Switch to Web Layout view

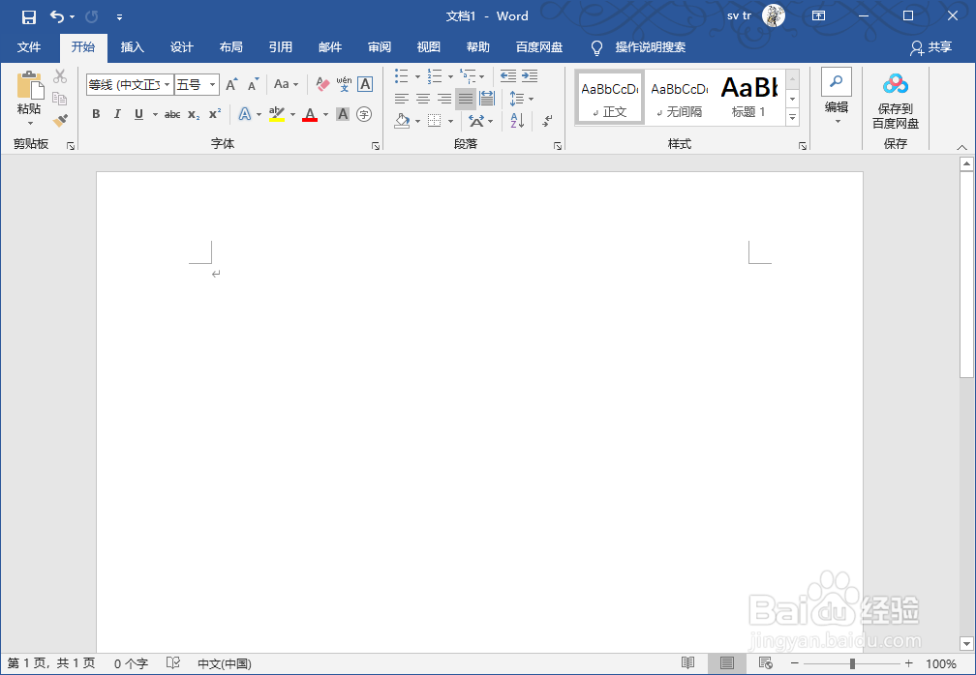point(766,663)
